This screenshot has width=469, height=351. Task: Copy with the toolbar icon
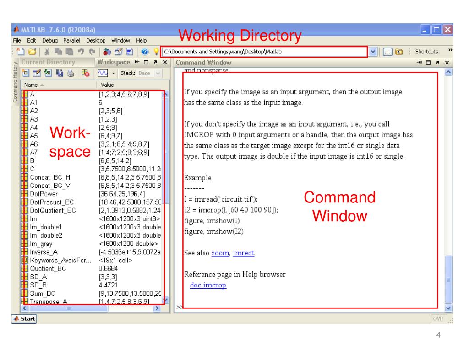58,52
